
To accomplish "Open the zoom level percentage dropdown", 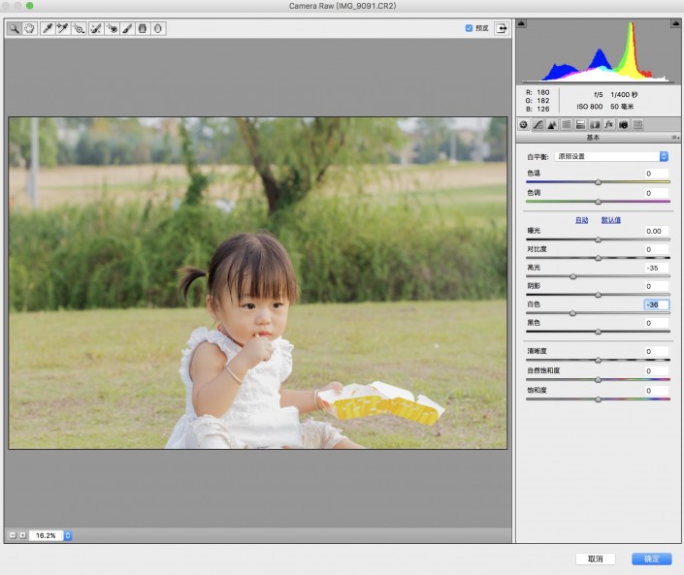I will click(68, 535).
